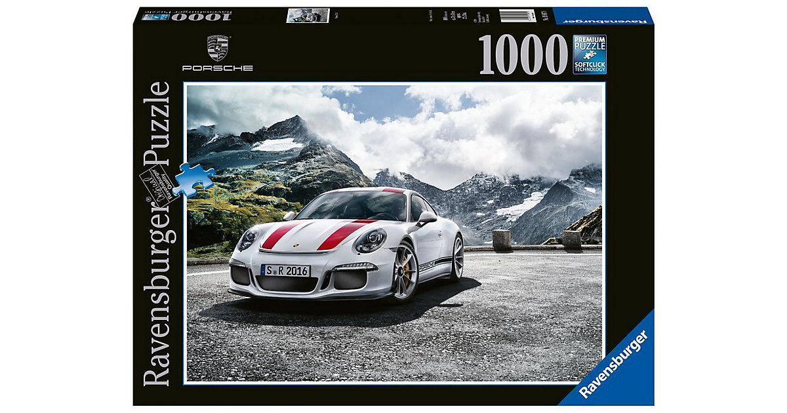This screenshot has height=413, width=787.
Task: Click the car's front alloy wheel
Action: pos(405,271)
